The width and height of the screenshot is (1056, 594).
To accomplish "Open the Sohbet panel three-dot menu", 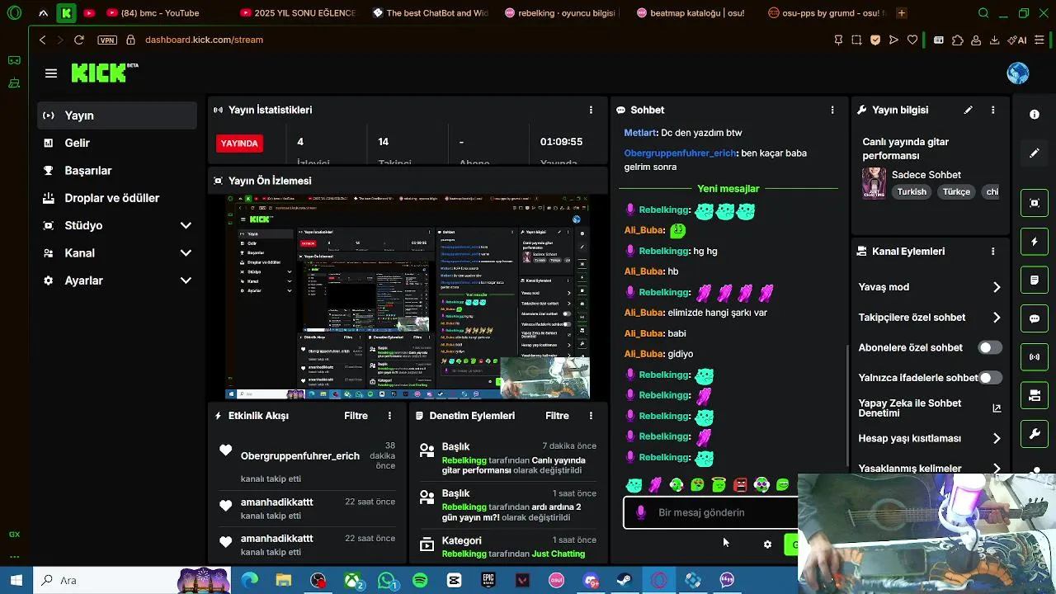I will [x=832, y=110].
